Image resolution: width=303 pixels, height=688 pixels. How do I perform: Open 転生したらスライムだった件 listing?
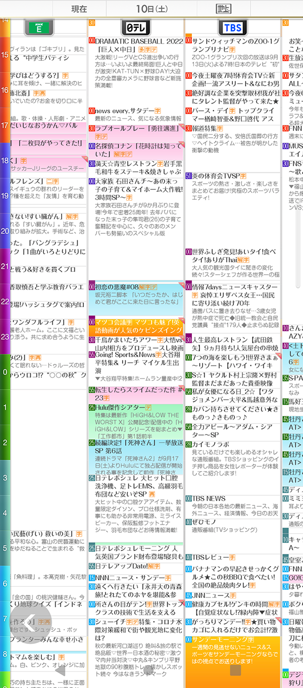[135, 394]
